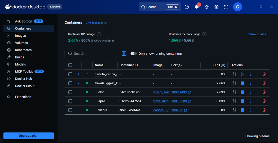Screen dimensions: 278x143
Task: Check the web-1 row checkbox
Action: click(x=70, y=110)
